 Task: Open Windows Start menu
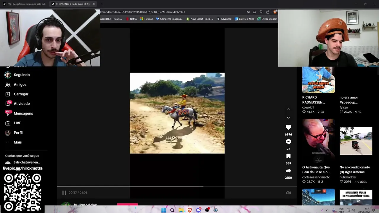click(163, 210)
